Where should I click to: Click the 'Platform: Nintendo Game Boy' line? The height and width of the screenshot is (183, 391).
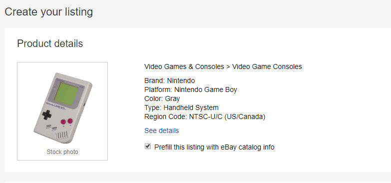click(191, 89)
